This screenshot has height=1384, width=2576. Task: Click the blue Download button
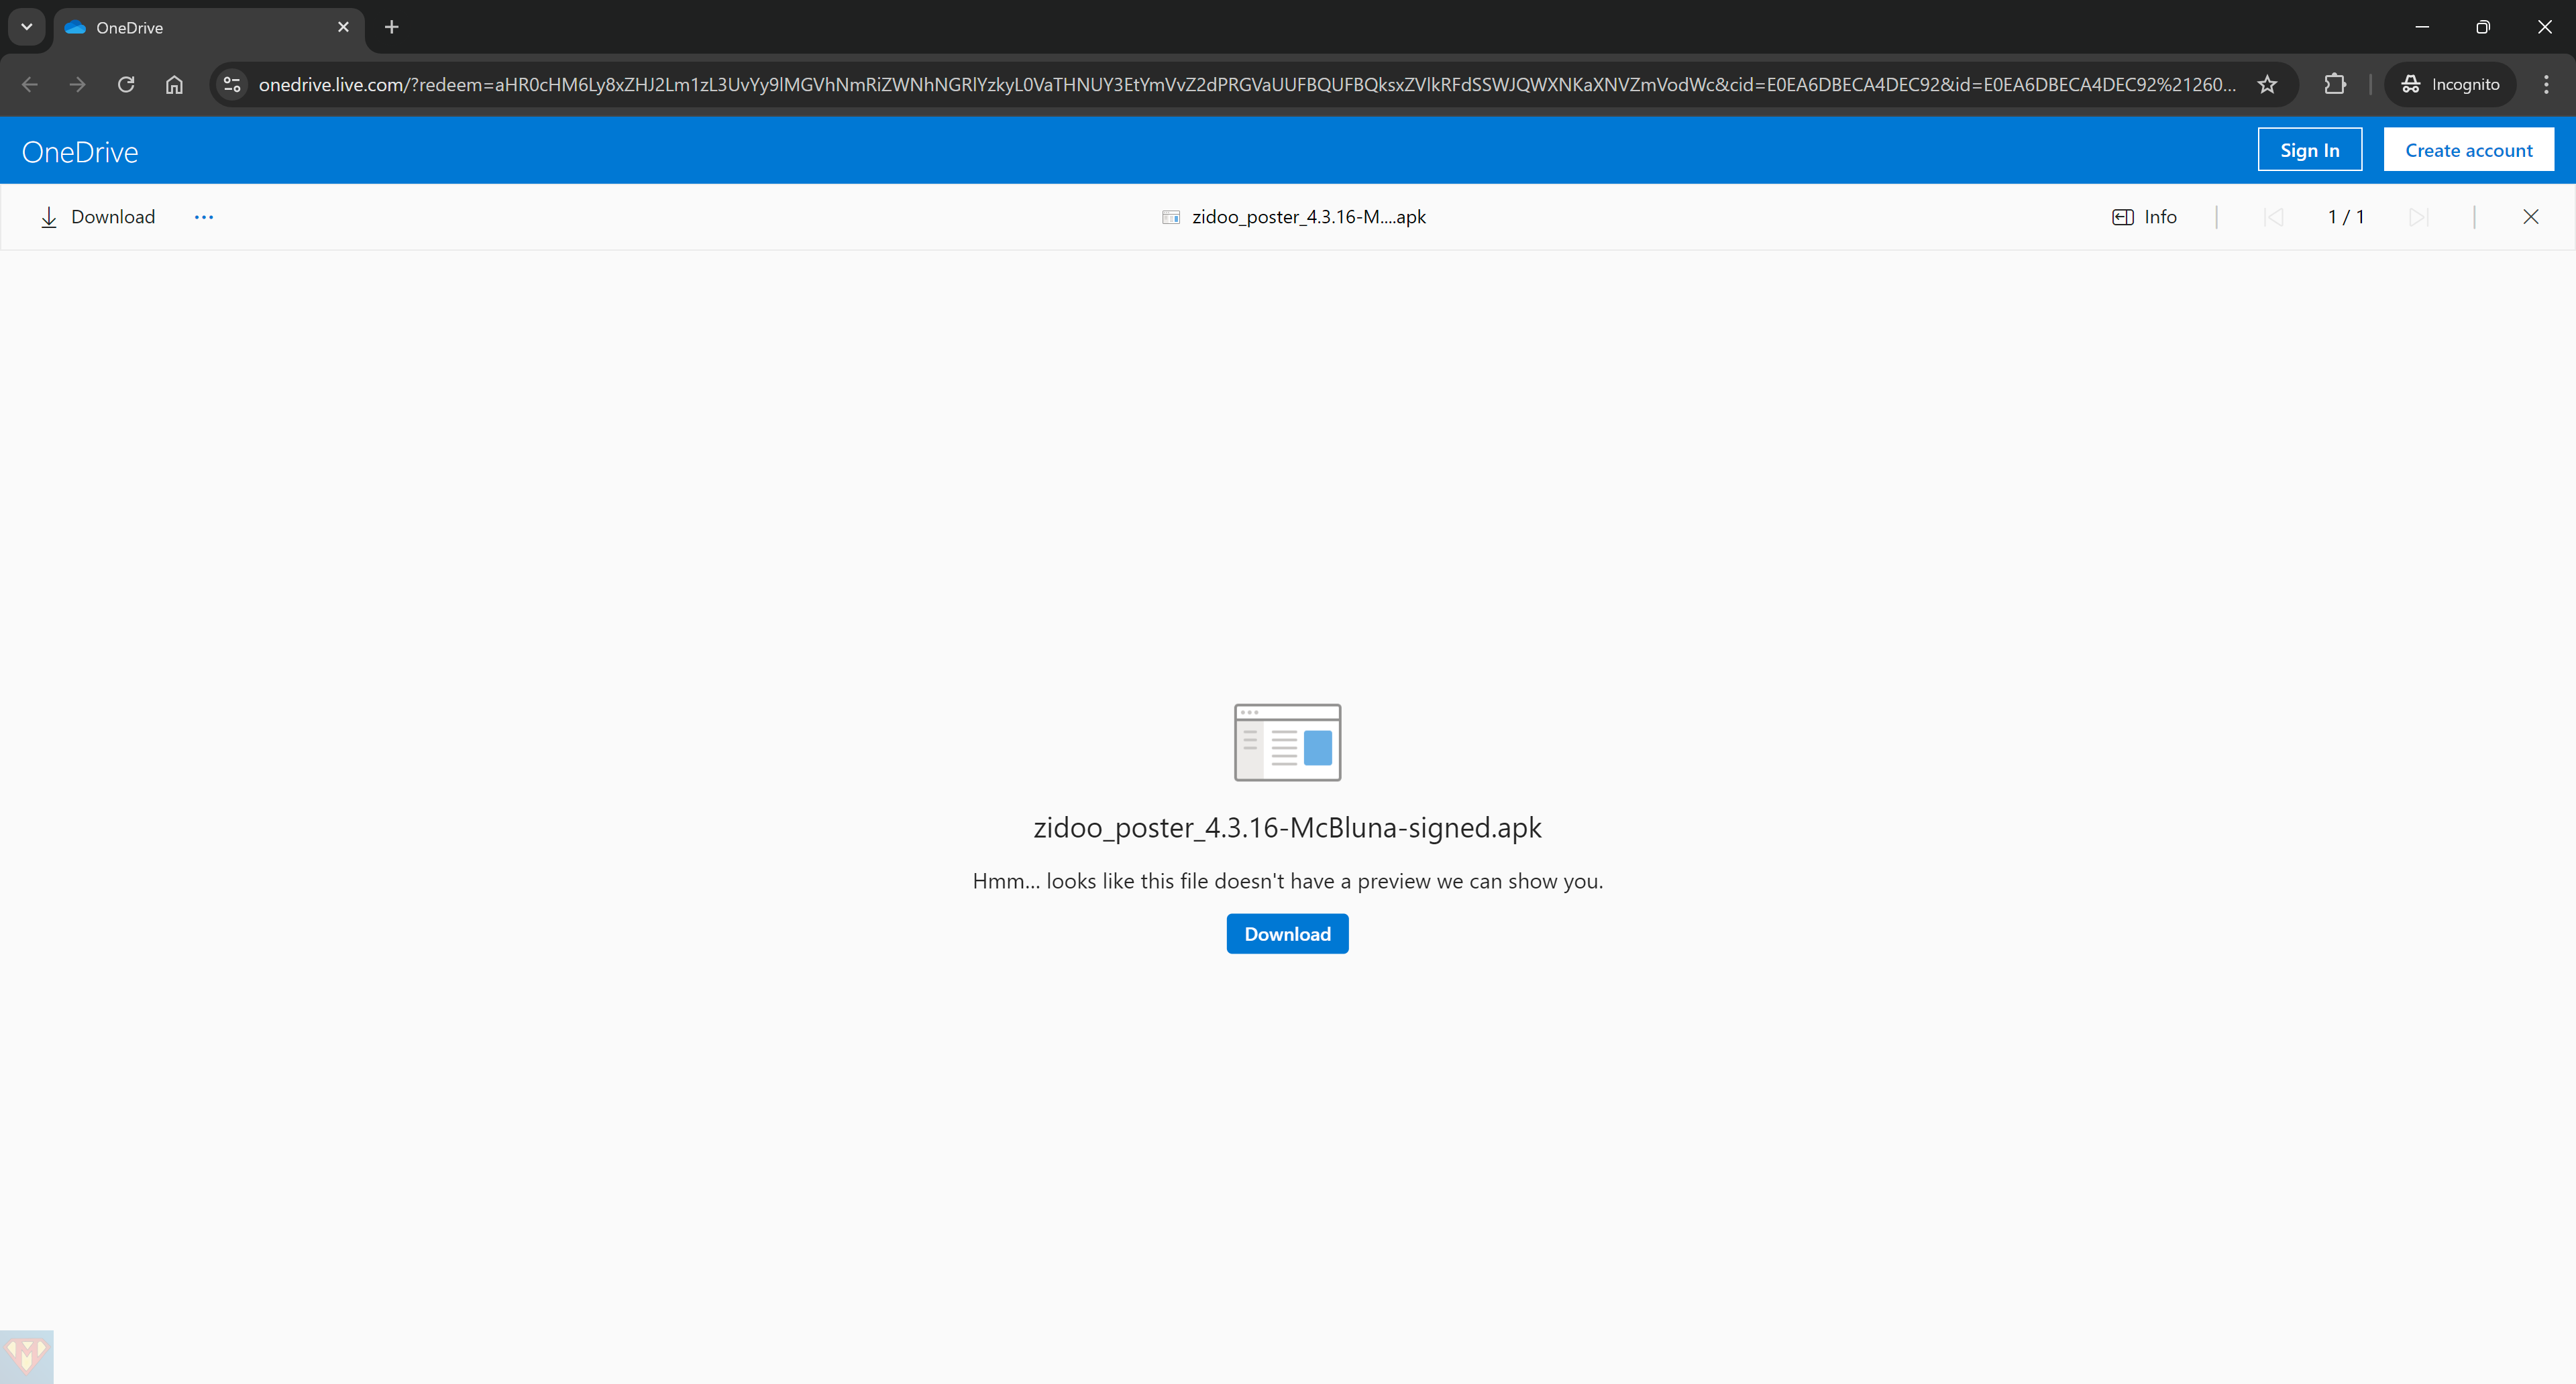1287,933
